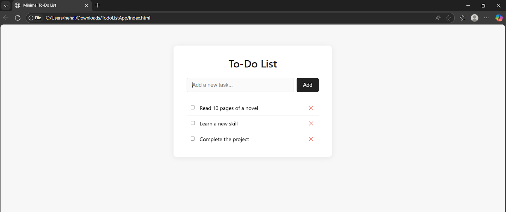Screen dimensions: 506x212
Task: Click the page refresh control
Action: pyautogui.click(x=18, y=18)
